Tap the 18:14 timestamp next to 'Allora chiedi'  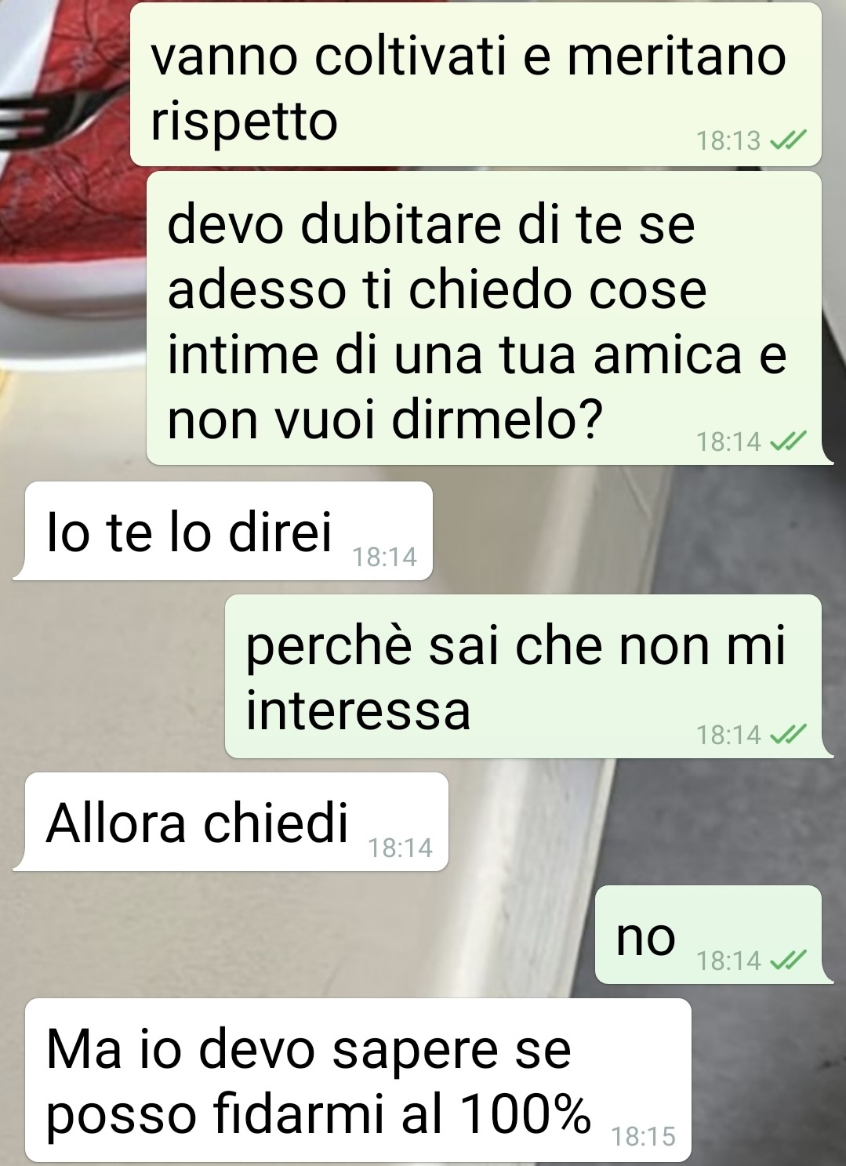point(400,848)
